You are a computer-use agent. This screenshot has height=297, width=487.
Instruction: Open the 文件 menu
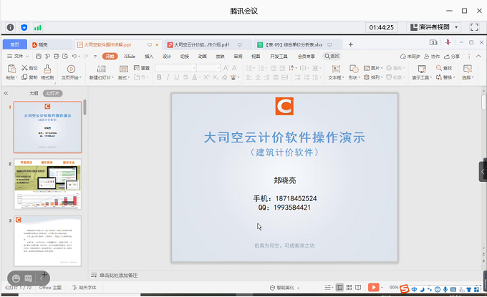pos(18,56)
